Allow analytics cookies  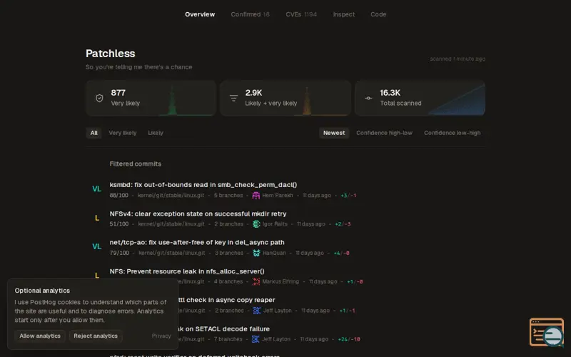pos(40,336)
